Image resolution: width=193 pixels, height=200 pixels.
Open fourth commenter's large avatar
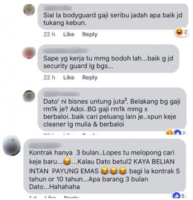coord(12,146)
